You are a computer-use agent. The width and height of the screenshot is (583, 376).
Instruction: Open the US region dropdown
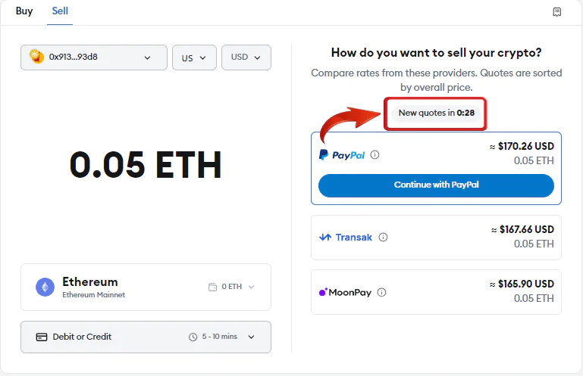tap(194, 57)
